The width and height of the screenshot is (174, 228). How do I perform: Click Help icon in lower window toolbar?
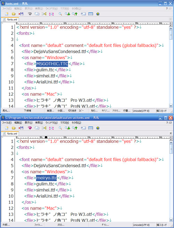(x=98, y=128)
